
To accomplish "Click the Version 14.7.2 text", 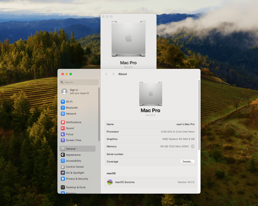I will tap(186, 182).
